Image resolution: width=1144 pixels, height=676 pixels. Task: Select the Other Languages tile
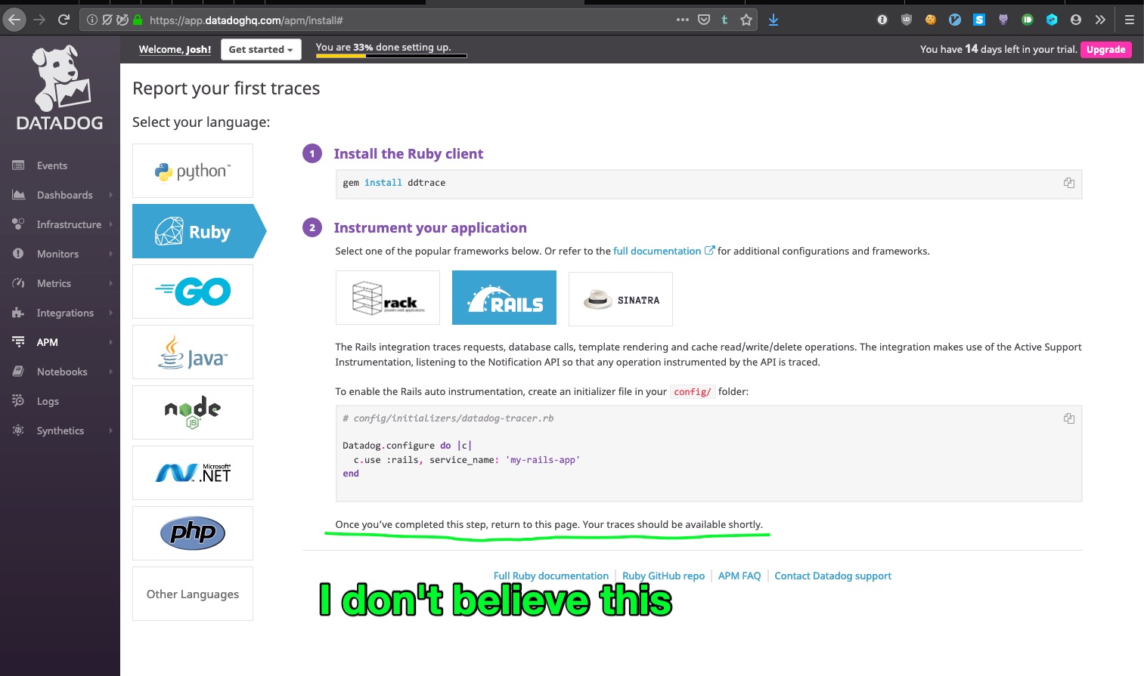point(193,594)
